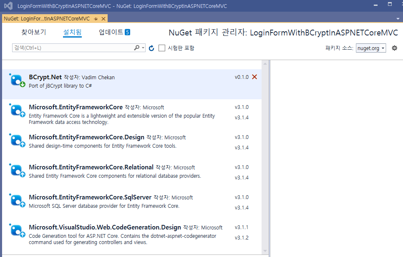Refresh the package list

(151, 48)
